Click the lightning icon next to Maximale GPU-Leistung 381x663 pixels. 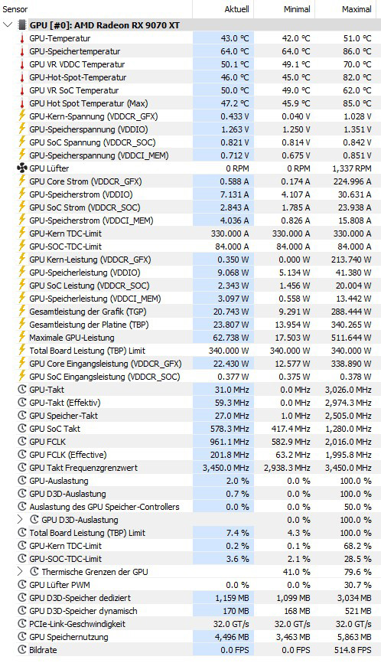[x=21, y=338]
